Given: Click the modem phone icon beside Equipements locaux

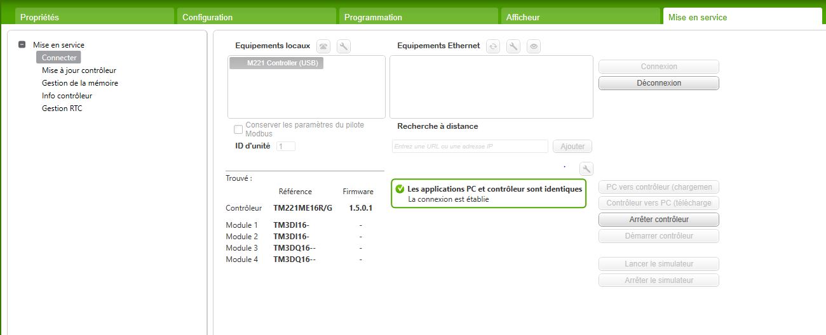Looking at the screenshot, I should point(324,46).
